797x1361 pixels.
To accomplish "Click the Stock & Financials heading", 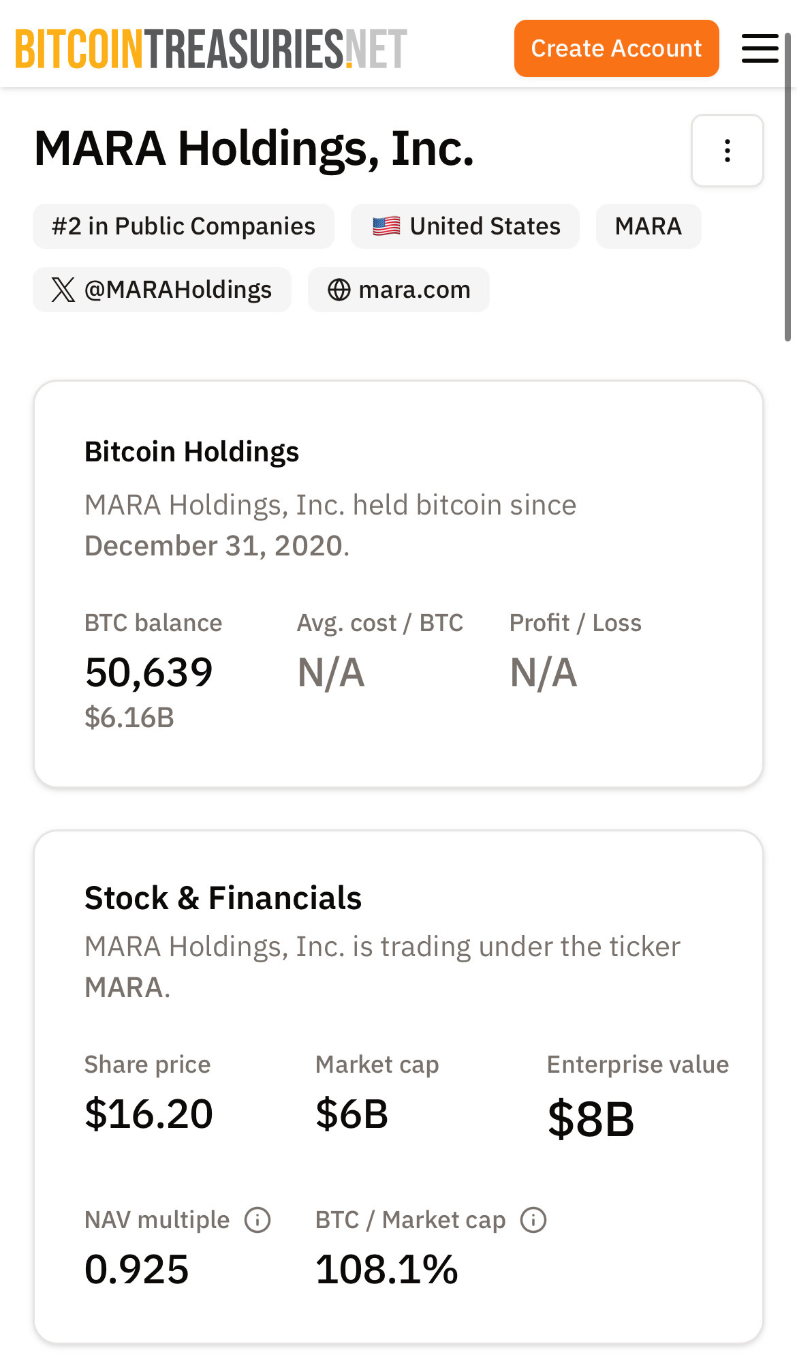I will (x=223, y=898).
